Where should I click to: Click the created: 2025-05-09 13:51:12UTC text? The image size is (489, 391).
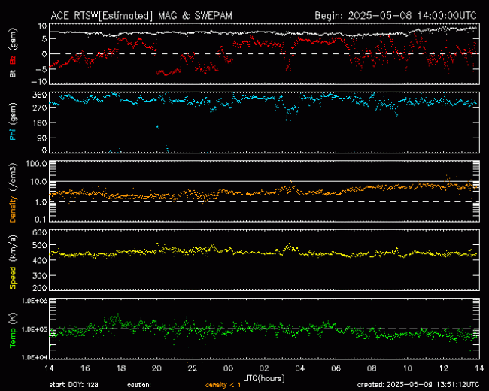click(x=418, y=385)
